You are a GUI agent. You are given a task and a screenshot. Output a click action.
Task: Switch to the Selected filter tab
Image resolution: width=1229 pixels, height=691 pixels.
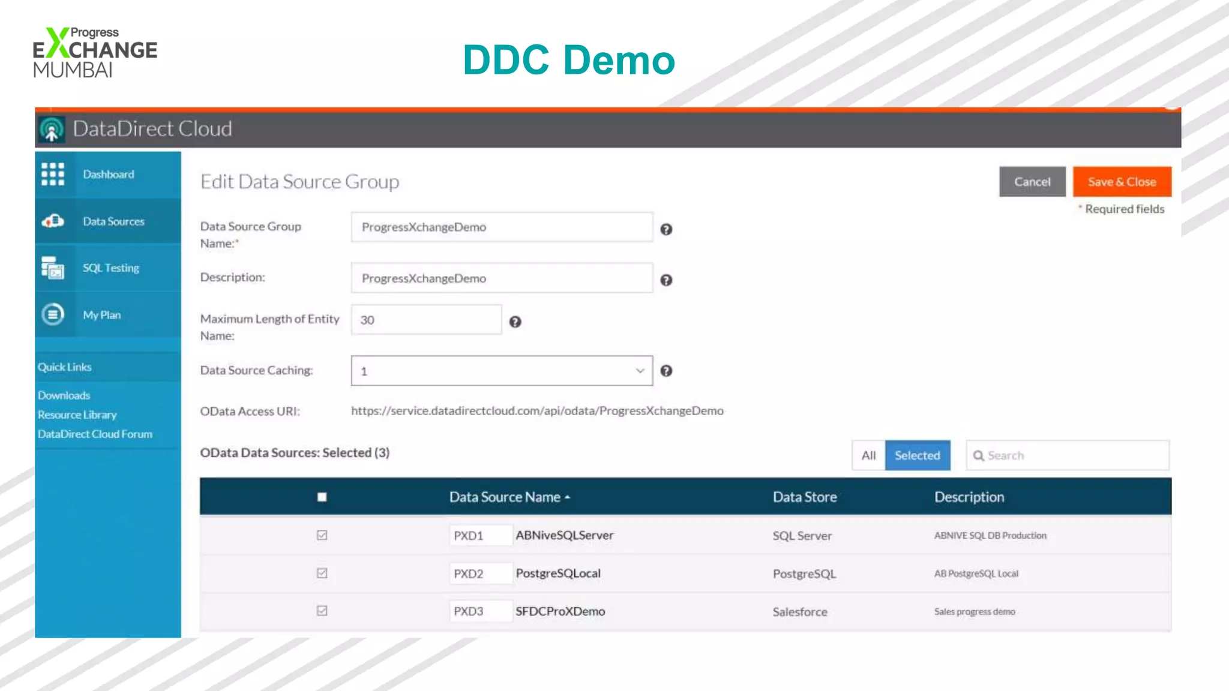pyautogui.click(x=918, y=455)
